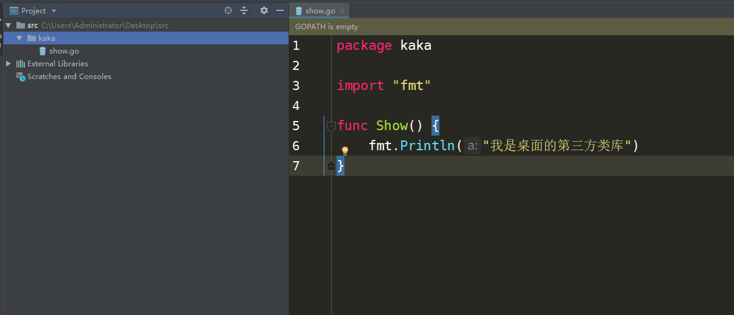Click the Show function name

pos(392,126)
